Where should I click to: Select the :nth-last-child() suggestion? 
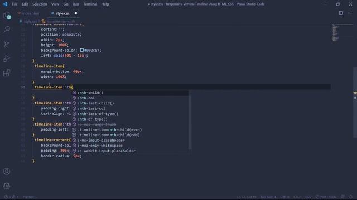click(x=130, y=103)
